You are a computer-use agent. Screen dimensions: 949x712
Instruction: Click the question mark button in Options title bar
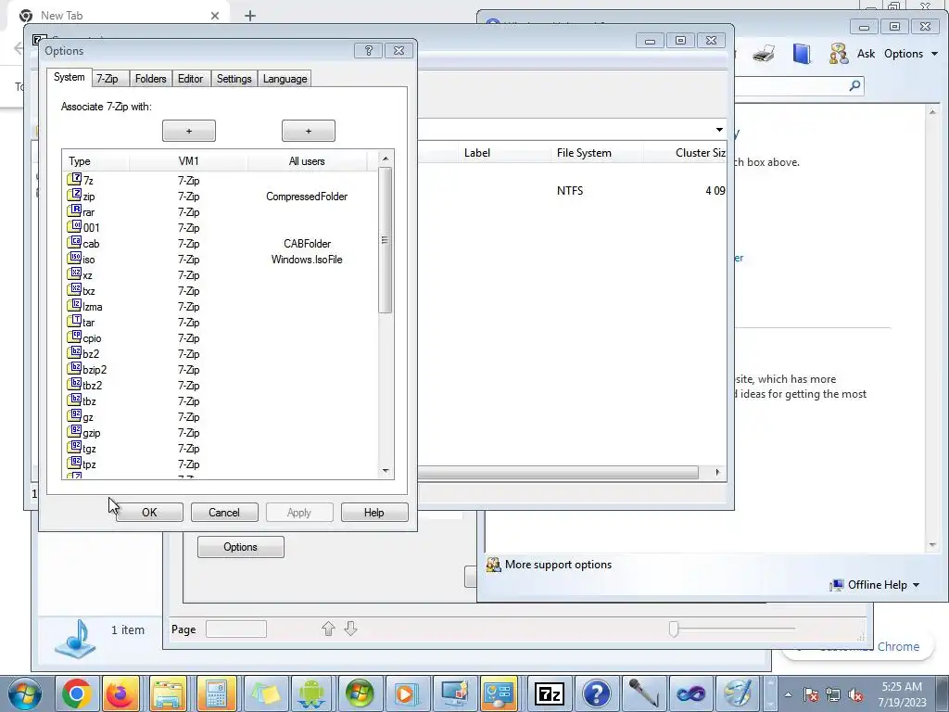pos(368,50)
